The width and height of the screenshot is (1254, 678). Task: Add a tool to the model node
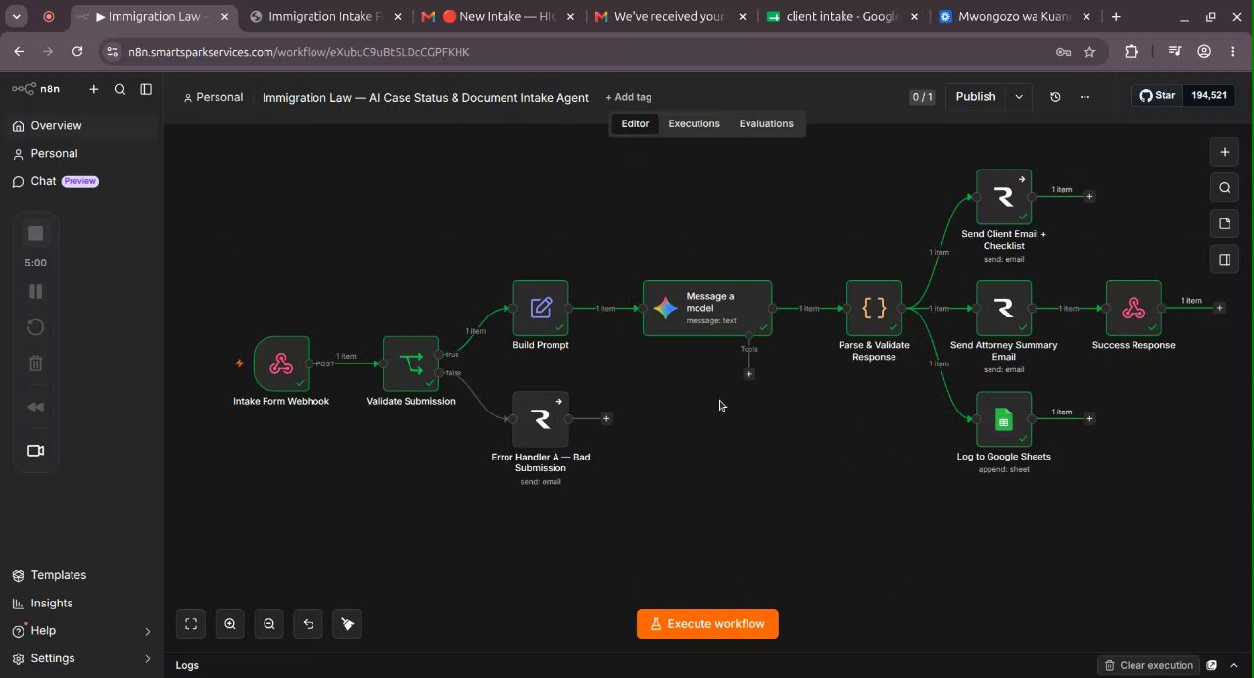(x=749, y=373)
